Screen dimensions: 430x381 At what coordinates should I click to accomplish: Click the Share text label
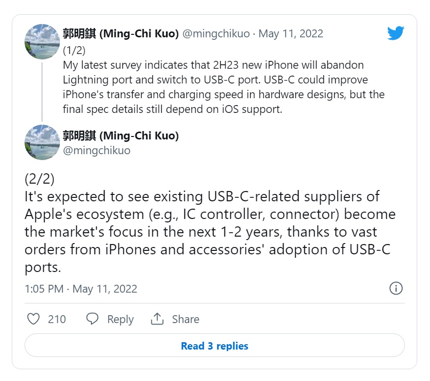click(185, 320)
